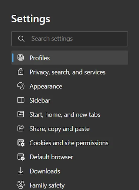This screenshot has height=190, width=139.
Task: Click the Profiles icon in the sidebar
Action: (x=21, y=58)
